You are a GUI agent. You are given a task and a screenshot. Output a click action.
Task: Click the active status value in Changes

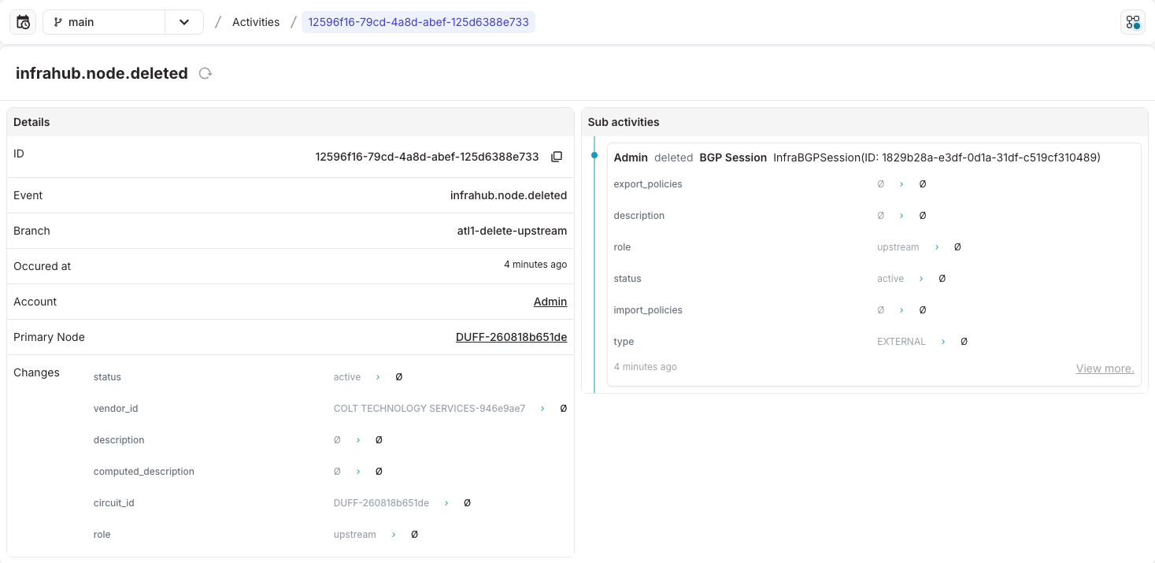click(x=346, y=376)
